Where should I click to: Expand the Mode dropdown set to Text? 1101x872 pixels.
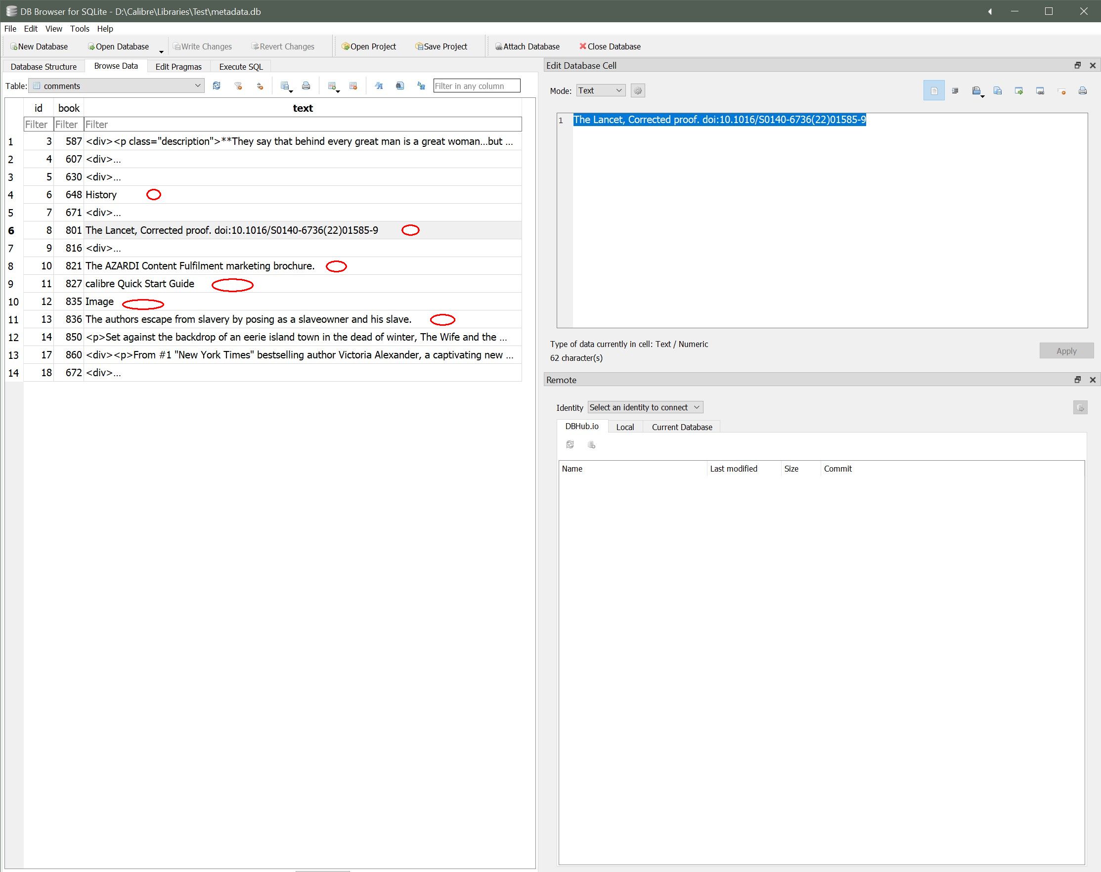click(x=601, y=91)
